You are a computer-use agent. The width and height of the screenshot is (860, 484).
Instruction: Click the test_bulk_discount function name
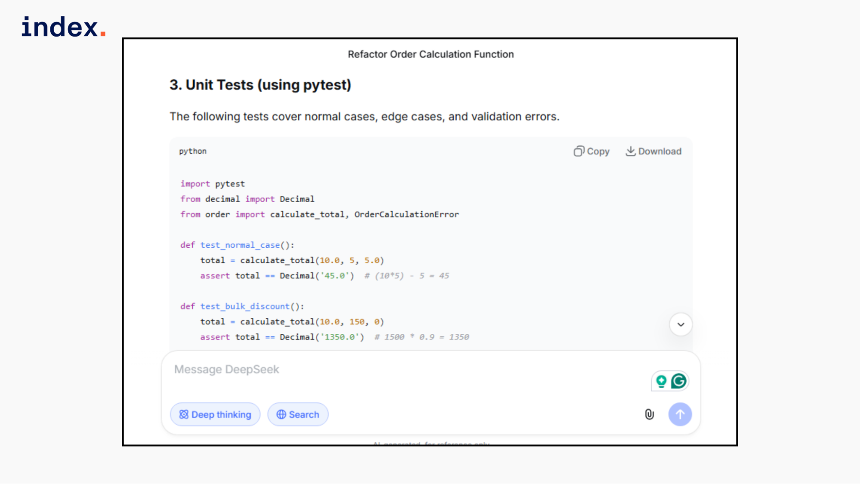(245, 306)
